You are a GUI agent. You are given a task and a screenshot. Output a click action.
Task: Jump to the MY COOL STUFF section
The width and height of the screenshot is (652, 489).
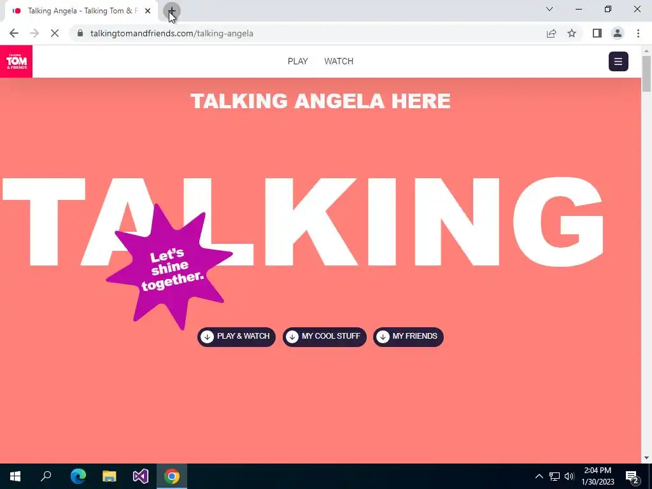(324, 336)
